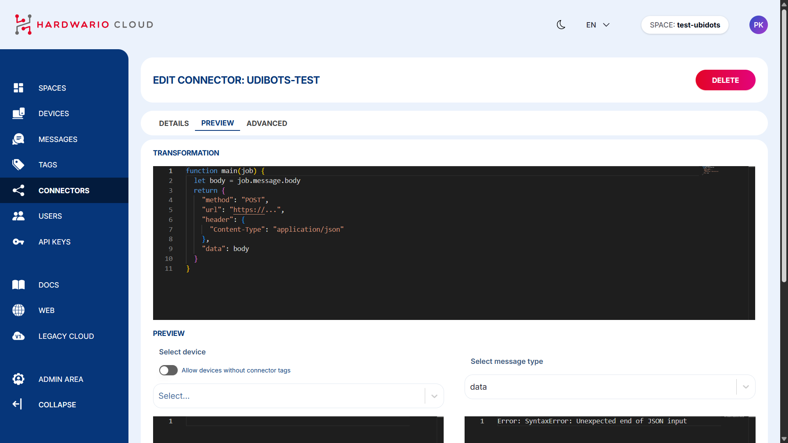Click the Admin Area gear icon
The width and height of the screenshot is (788, 443).
pos(18,379)
